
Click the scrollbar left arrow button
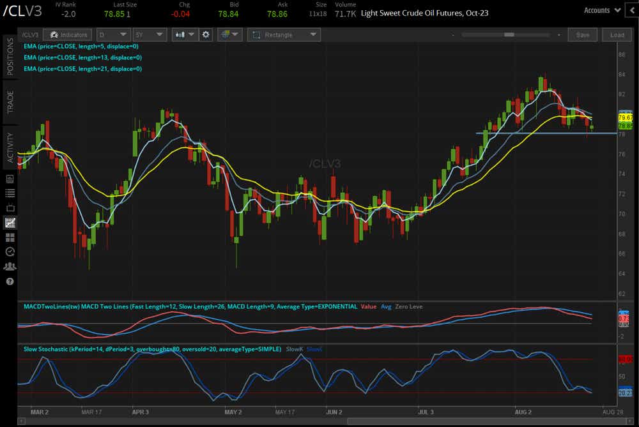(x=22, y=422)
